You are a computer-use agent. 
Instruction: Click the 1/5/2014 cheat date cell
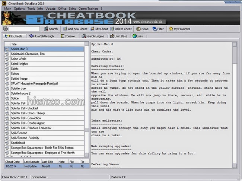tap(14, 166)
